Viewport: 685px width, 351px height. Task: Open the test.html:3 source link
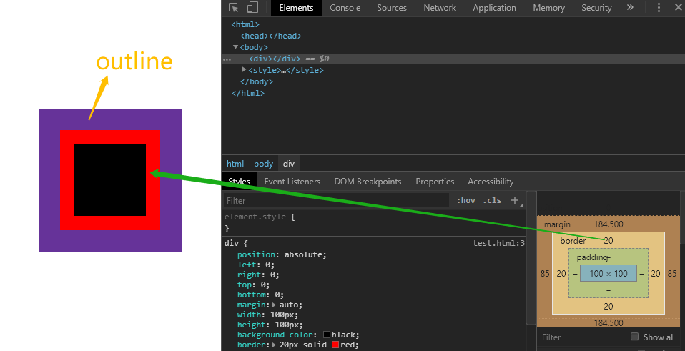[x=498, y=243]
